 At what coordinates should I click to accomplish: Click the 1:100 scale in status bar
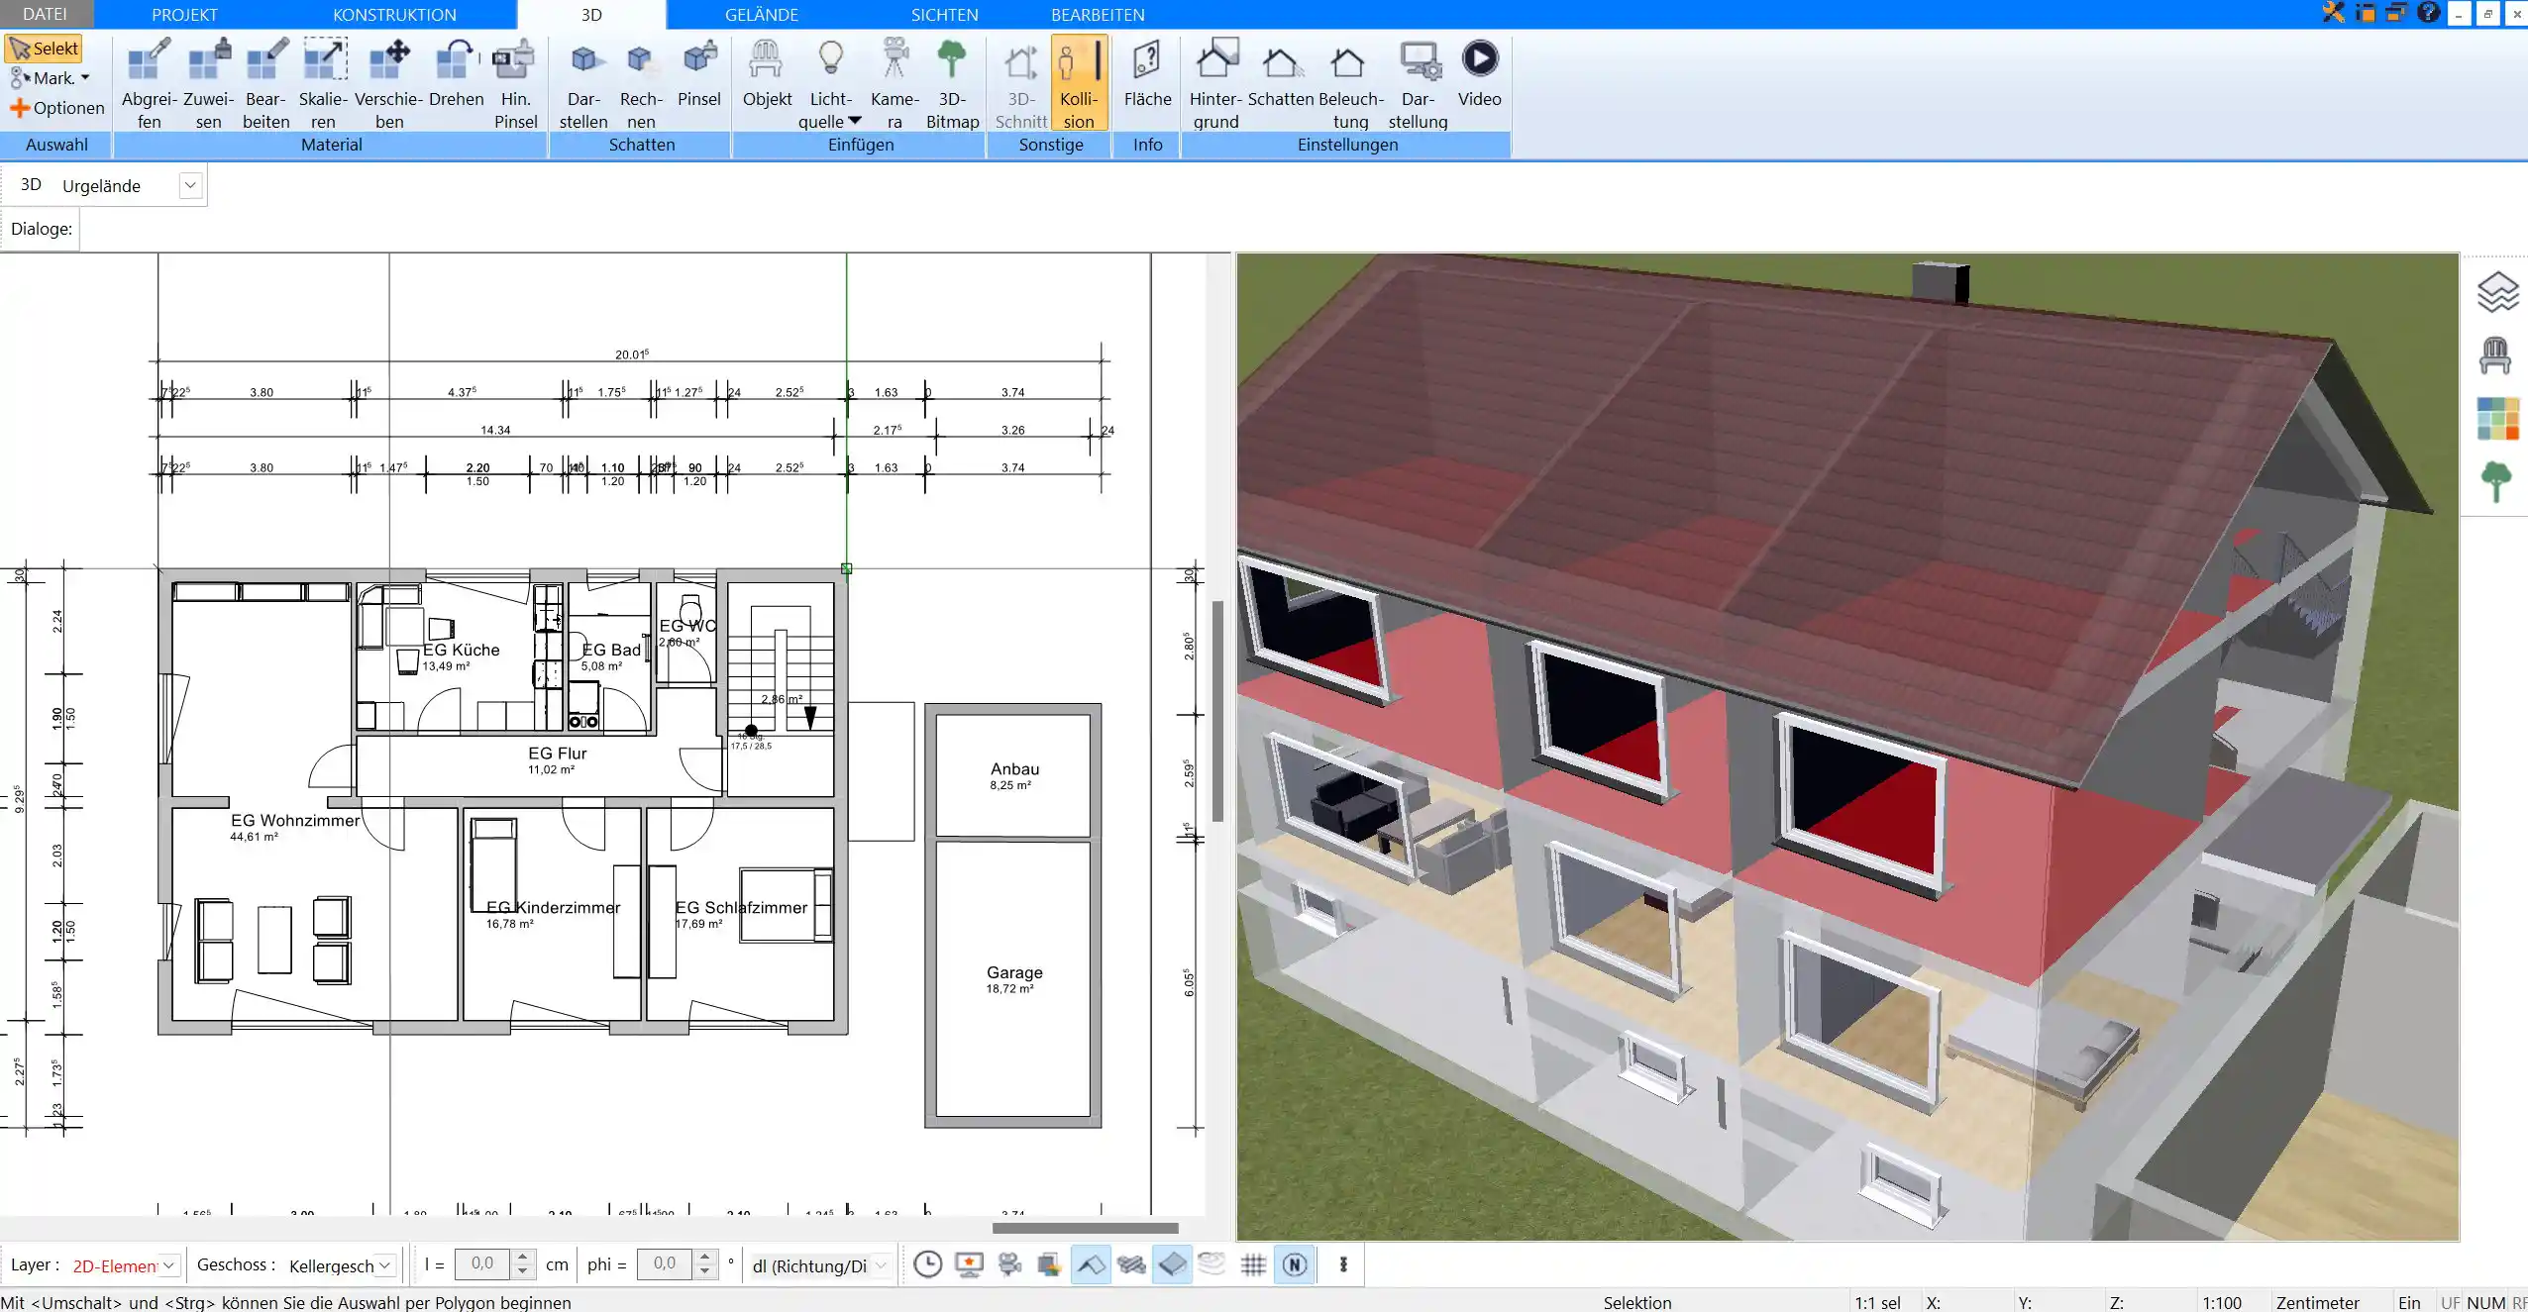point(2222,1302)
